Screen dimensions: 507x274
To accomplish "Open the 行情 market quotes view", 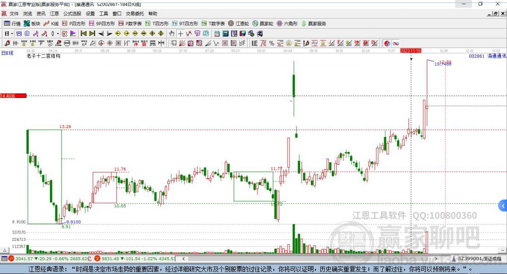I will click(12, 24).
